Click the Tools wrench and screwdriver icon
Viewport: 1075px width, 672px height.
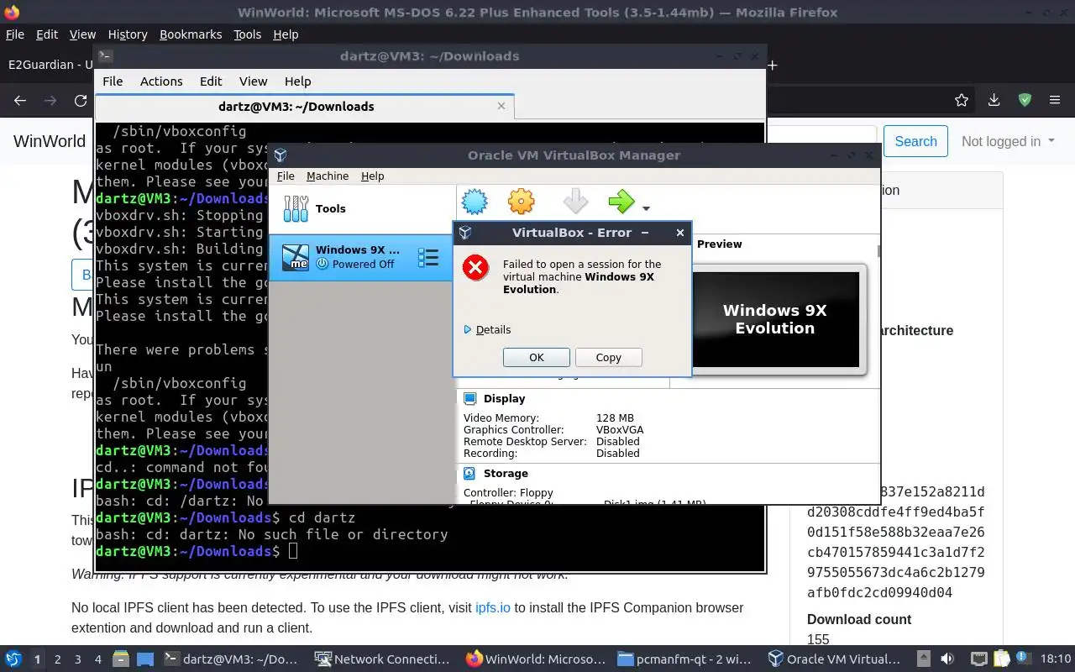(x=296, y=208)
